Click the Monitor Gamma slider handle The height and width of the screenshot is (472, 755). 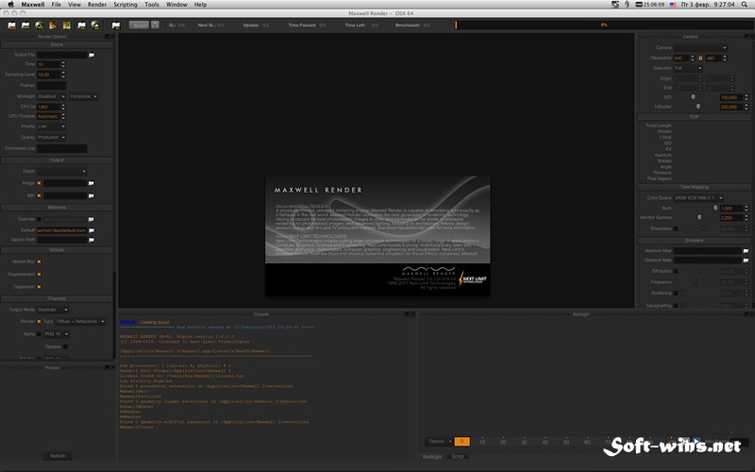(x=699, y=218)
